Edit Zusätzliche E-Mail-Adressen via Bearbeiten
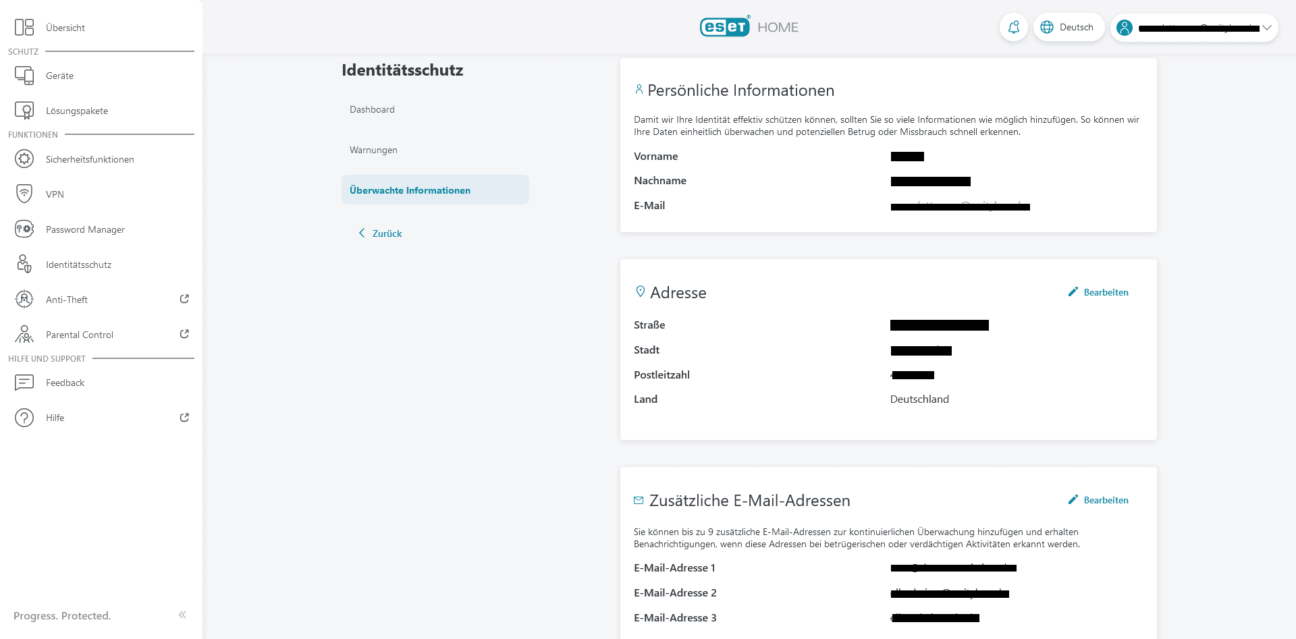The image size is (1296, 639). pos(1098,500)
